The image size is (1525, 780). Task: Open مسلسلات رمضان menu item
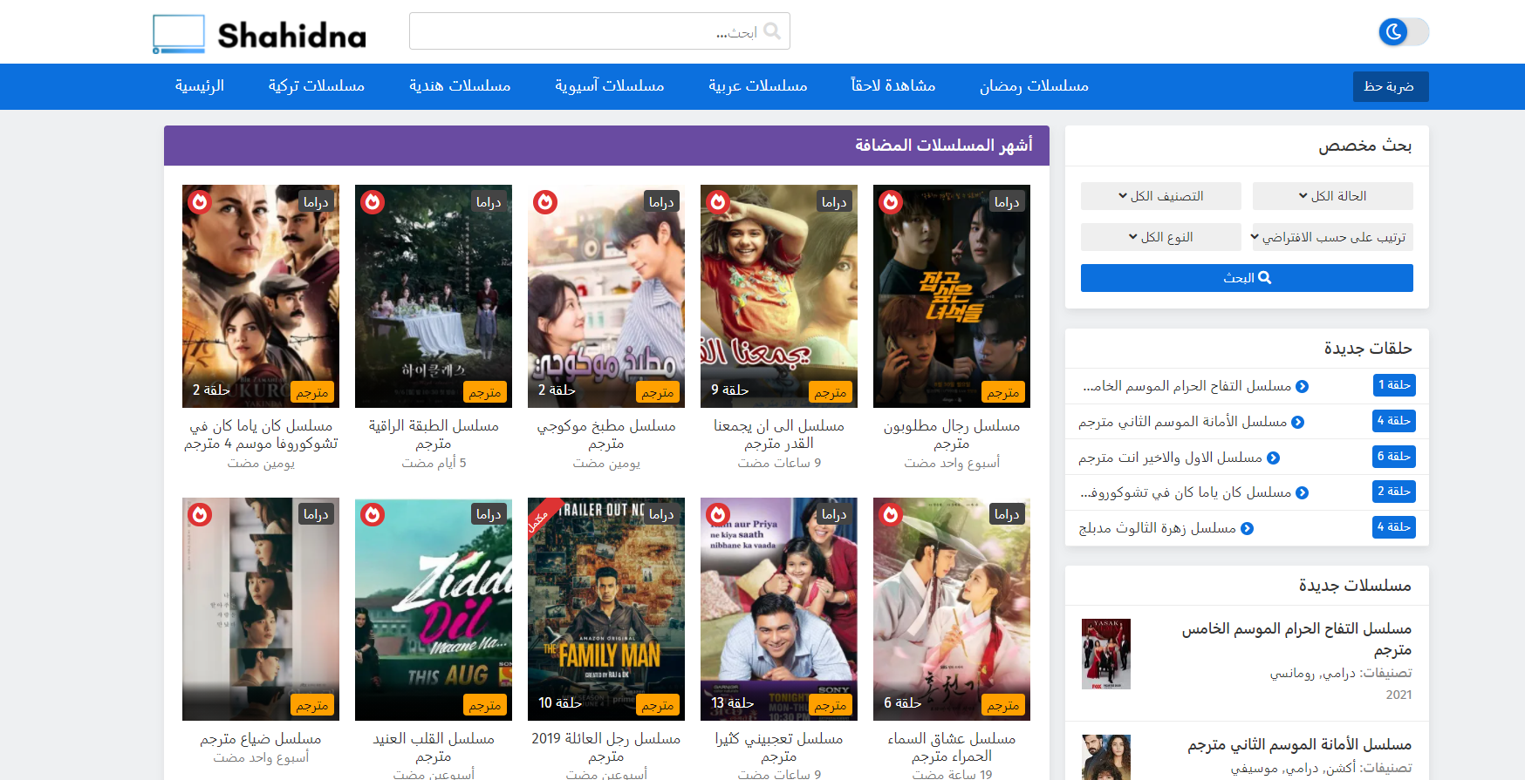(1034, 86)
